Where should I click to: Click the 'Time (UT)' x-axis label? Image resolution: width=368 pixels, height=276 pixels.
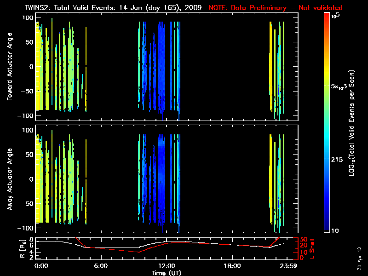pyautogui.click(x=167, y=272)
